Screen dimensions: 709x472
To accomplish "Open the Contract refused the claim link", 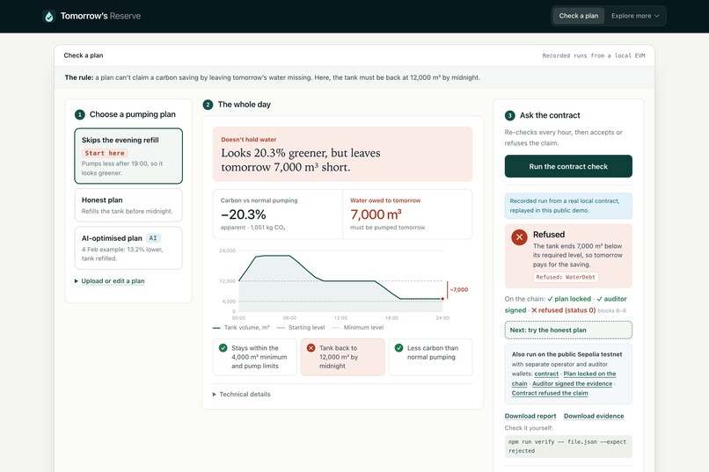I will pyautogui.click(x=550, y=393).
